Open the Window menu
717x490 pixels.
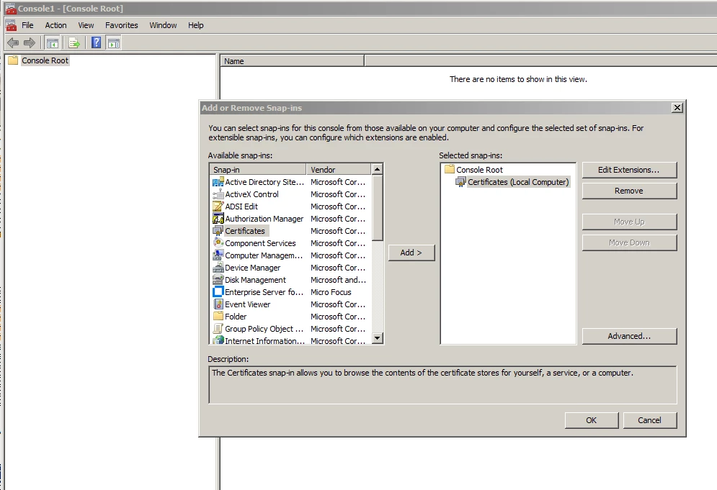pos(163,25)
